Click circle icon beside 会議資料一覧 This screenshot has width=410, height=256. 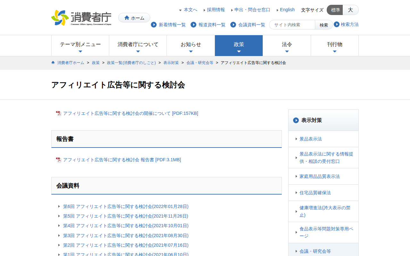pos(233,25)
